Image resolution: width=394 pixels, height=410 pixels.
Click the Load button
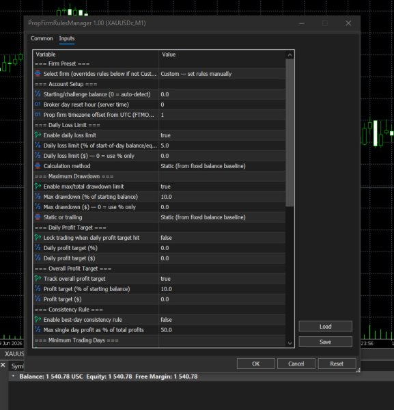(x=325, y=327)
